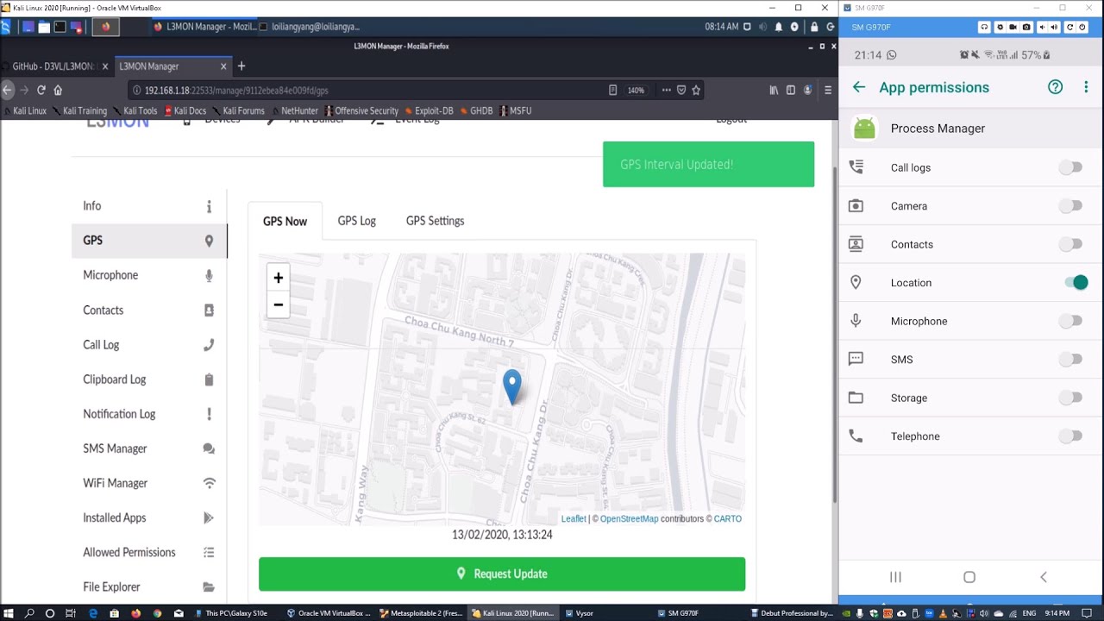The height and width of the screenshot is (621, 1104).
Task: Switch to GitHub D3VL/L3MON tab
Action: (56, 66)
